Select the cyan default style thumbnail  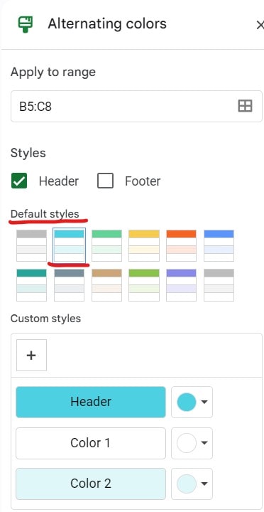(69, 245)
